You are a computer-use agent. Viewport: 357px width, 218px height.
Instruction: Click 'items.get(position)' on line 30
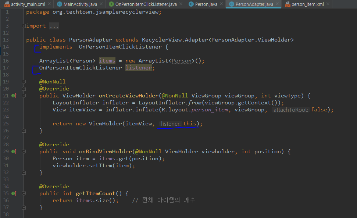(130, 158)
